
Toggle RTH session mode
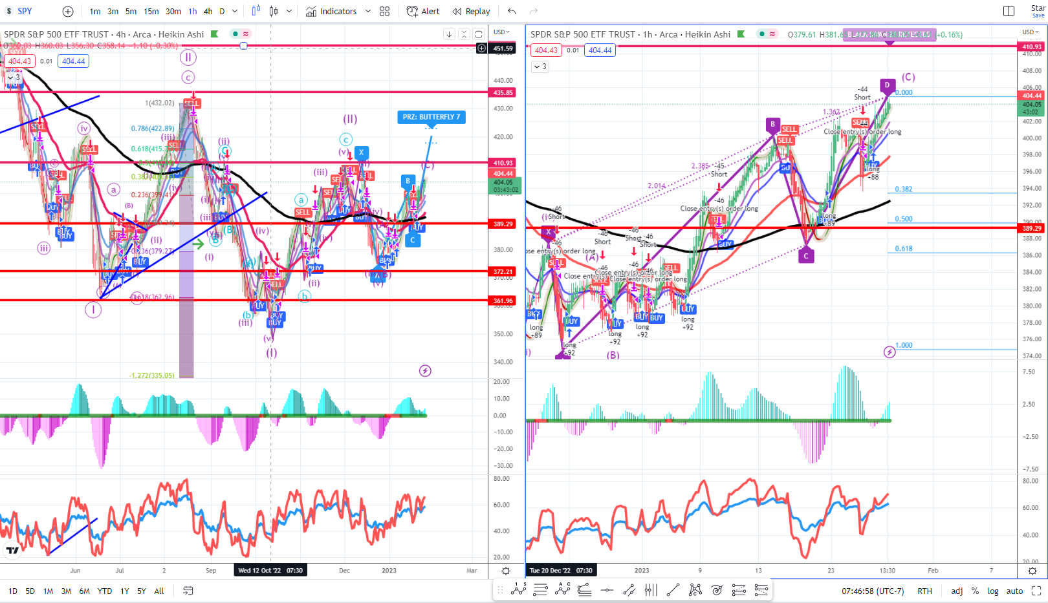coord(924,591)
